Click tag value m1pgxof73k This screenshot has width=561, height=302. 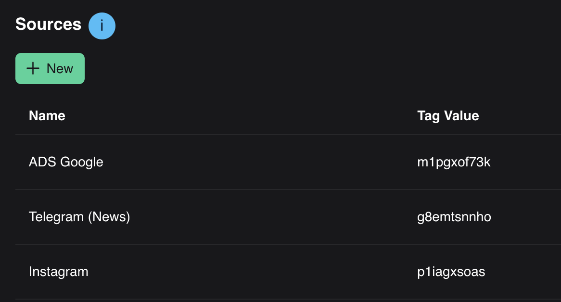click(x=454, y=162)
